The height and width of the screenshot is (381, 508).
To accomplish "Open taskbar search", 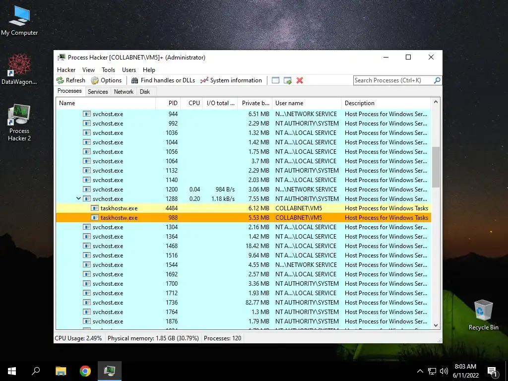I will (36, 371).
